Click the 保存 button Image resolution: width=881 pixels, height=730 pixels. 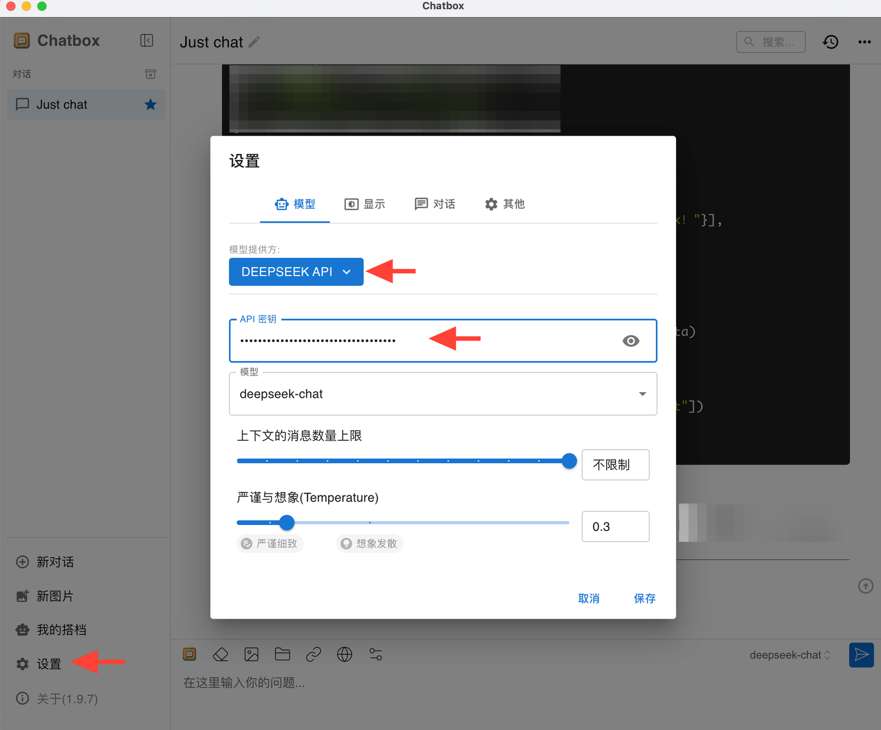click(644, 598)
